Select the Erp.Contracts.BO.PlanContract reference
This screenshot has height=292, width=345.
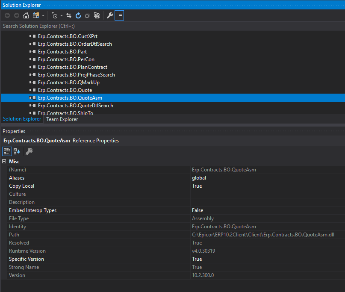pyautogui.click(x=72, y=67)
